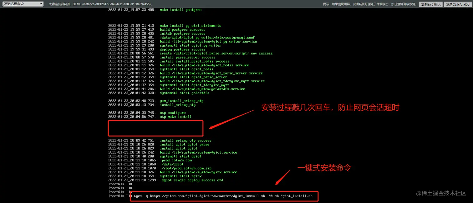The width and height of the screenshot is (473, 203).
Task: Open the 发送远程命令 dropdown
Action: tap(23, 4)
